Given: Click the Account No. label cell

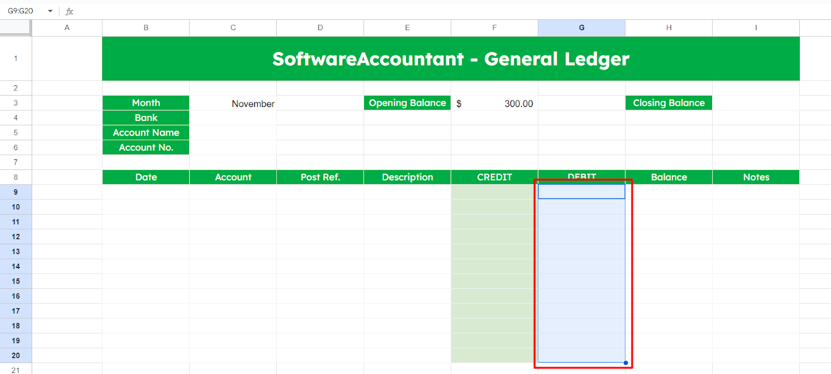Looking at the screenshot, I should pyautogui.click(x=146, y=148).
